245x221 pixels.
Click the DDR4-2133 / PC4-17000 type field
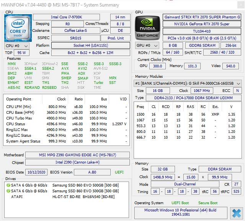pyautogui.click(x=193, y=98)
